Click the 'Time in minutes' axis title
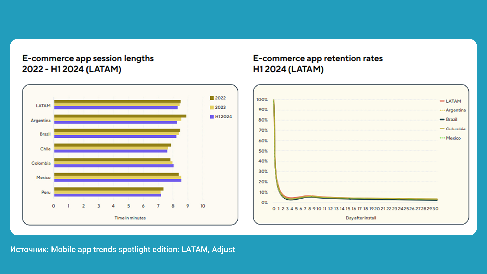The image size is (487, 274). tap(130, 218)
